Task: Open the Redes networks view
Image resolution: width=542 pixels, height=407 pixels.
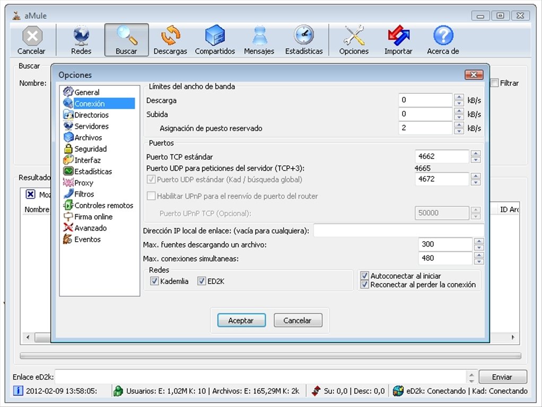Action: (81, 40)
